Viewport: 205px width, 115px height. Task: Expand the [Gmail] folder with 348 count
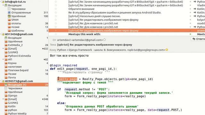pyautogui.click(x=3, y=99)
